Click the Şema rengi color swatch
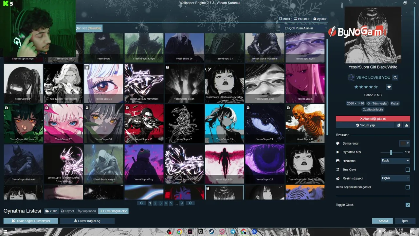The image size is (419, 236). [x=402, y=143]
